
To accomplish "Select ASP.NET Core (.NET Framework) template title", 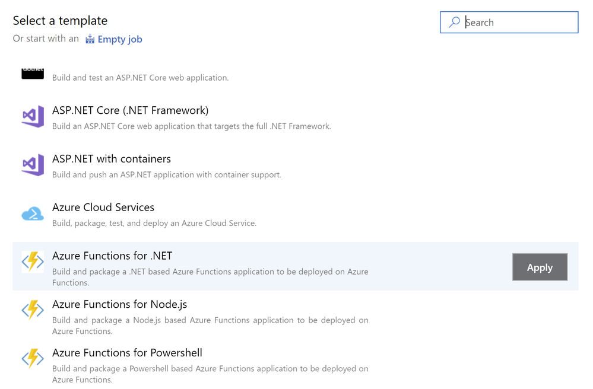I will tap(130, 110).
